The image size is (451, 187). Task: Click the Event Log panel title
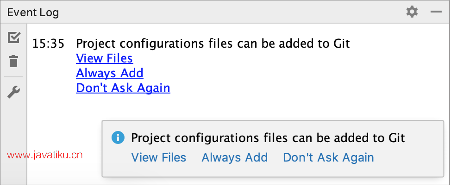(33, 12)
